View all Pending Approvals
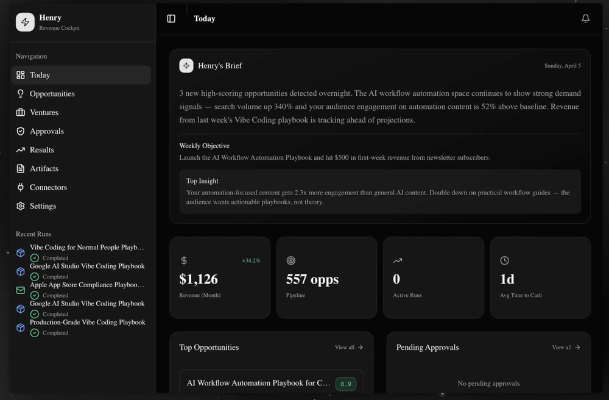 point(566,348)
